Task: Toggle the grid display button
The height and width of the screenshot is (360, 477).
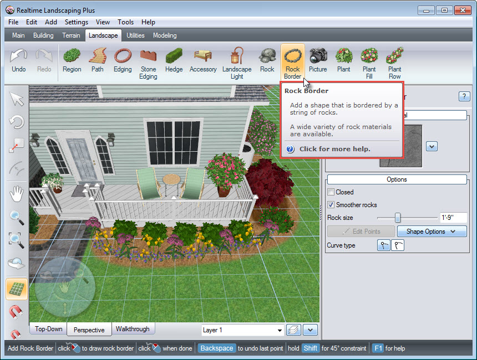Action: (17, 289)
